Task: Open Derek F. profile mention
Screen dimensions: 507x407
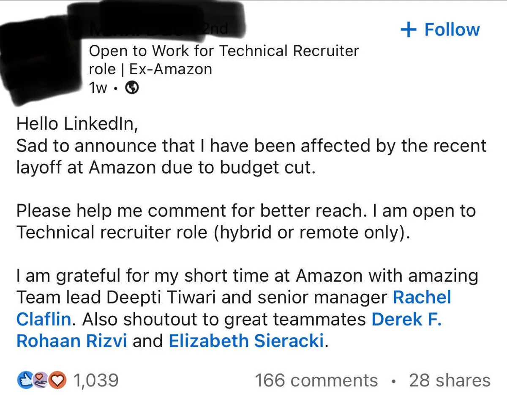Action: click(x=406, y=319)
